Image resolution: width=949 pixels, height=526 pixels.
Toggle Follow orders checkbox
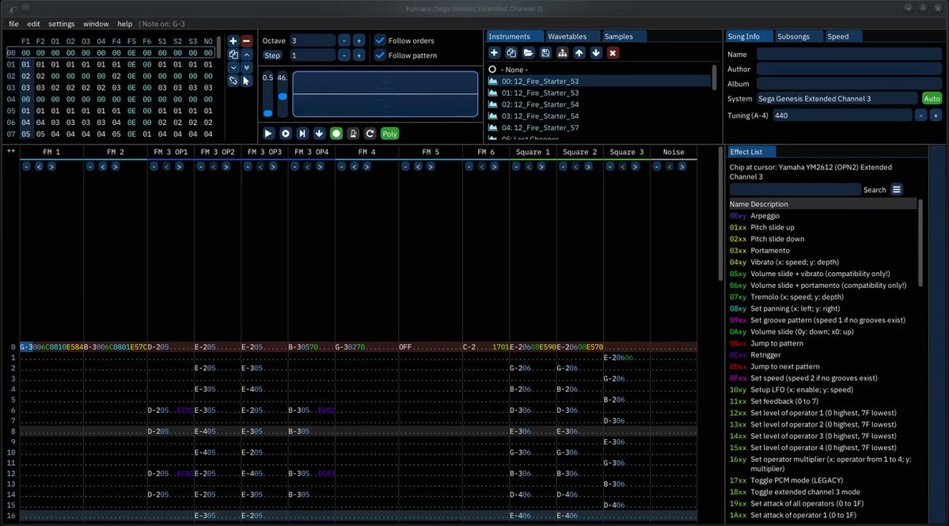click(380, 40)
